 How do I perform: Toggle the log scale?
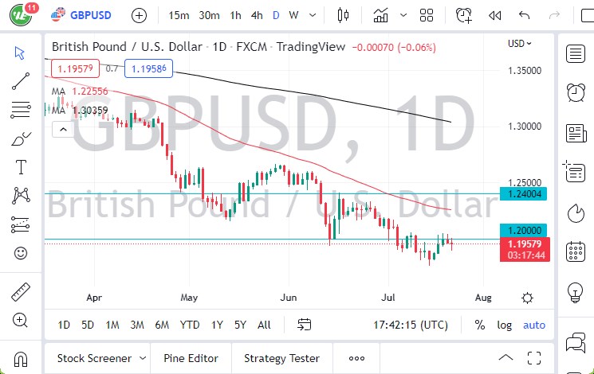coord(504,325)
